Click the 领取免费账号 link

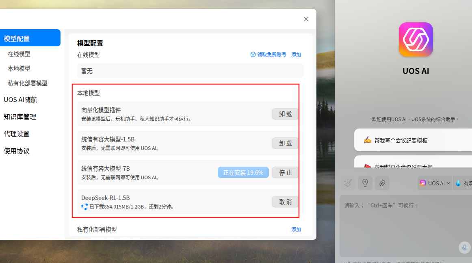coord(271,54)
